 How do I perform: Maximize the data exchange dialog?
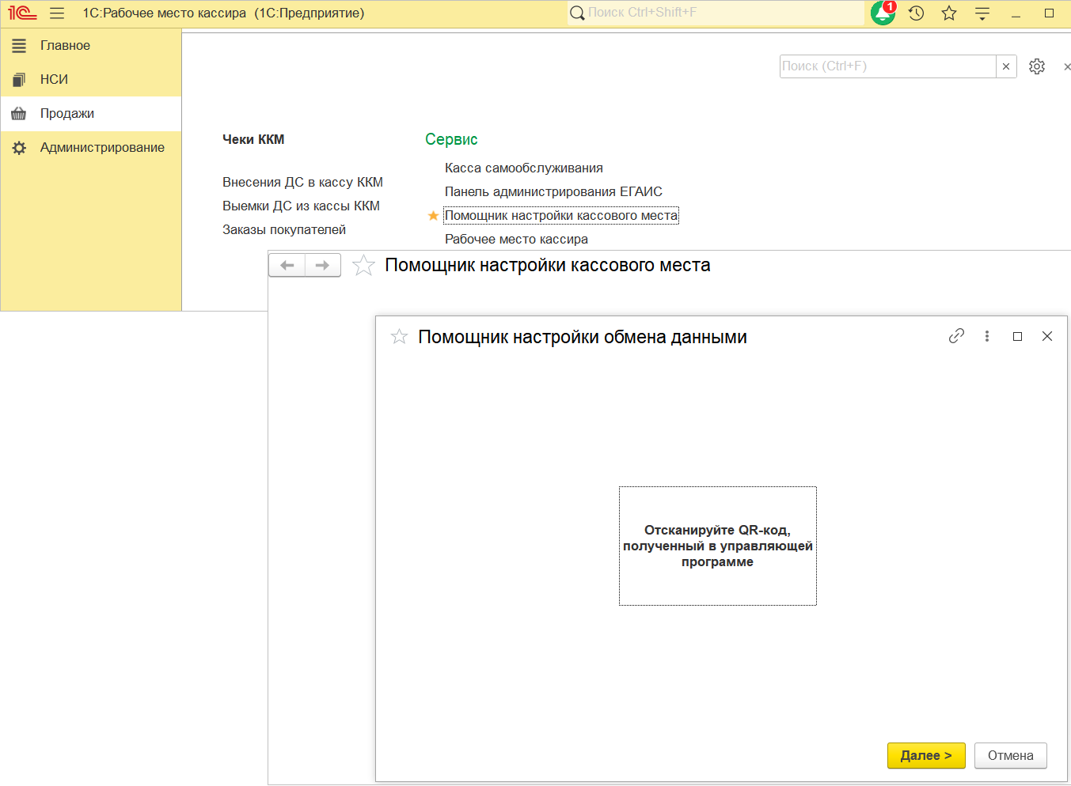(1018, 336)
